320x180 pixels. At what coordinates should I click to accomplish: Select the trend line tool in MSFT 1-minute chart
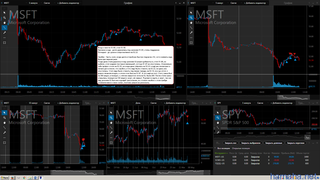(x=4, y=28)
